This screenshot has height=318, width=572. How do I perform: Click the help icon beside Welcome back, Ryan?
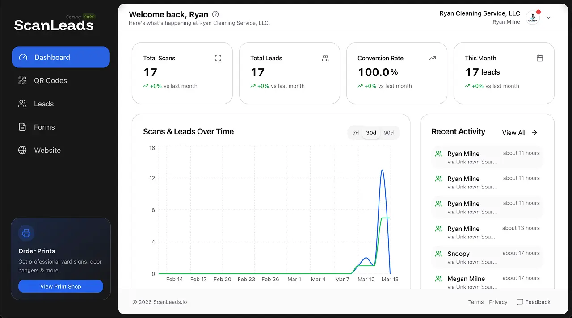click(x=215, y=14)
